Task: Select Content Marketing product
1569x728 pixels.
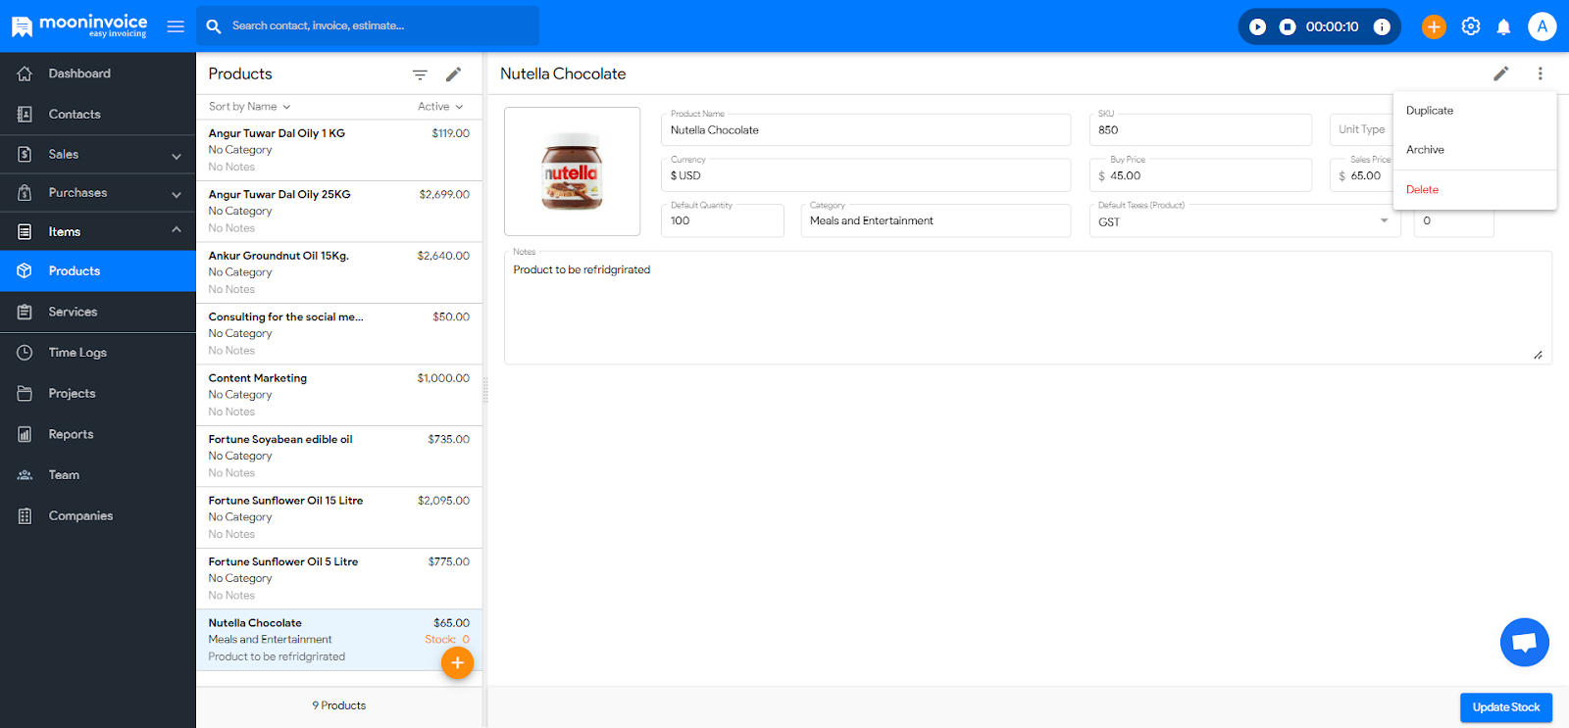Action: (x=339, y=395)
